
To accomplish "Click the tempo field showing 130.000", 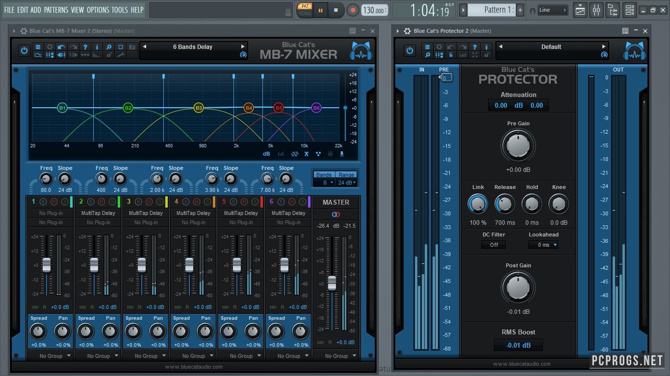I will click(374, 10).
